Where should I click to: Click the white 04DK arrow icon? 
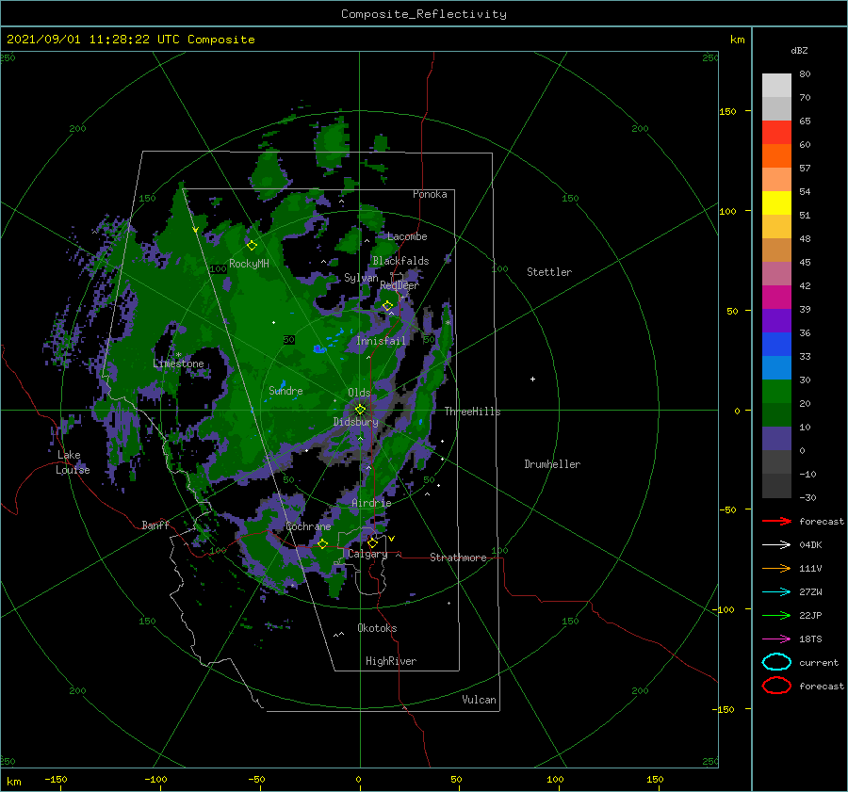[776, 544]
